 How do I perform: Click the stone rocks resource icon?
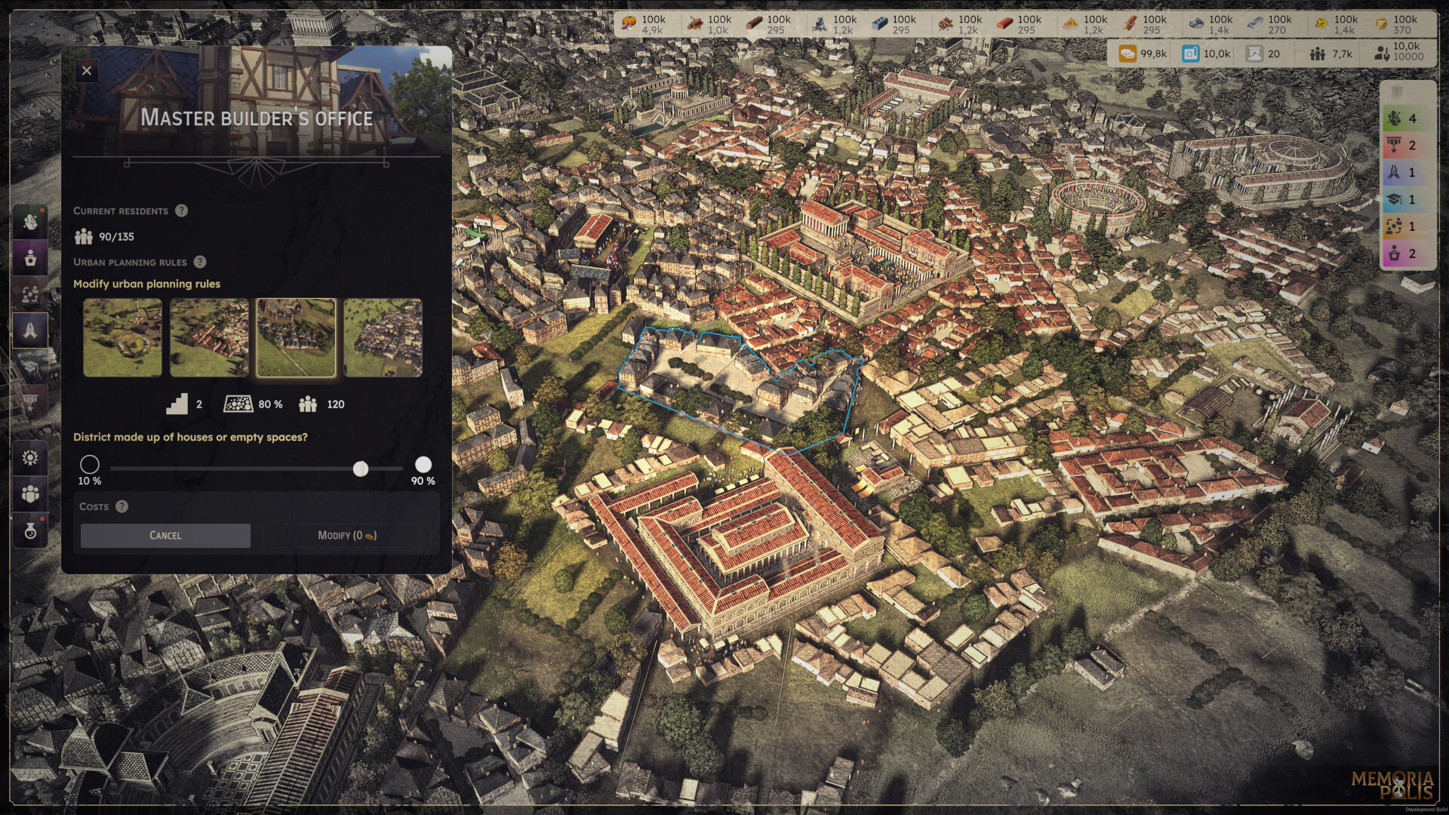coord(819,24)
